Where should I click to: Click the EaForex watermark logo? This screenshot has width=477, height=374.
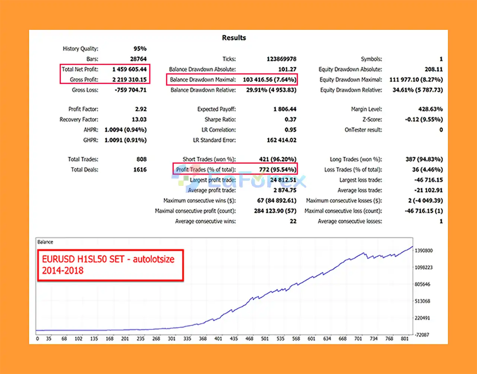(238, 180)
